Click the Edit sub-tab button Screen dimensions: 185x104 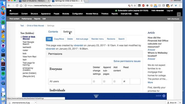point(49,39)
